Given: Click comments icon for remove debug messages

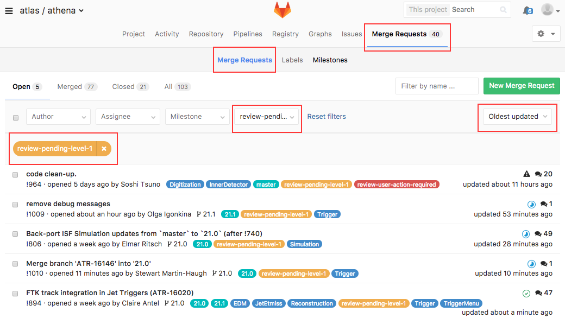Looking at the screenshot, I should [x=544, y=204].
